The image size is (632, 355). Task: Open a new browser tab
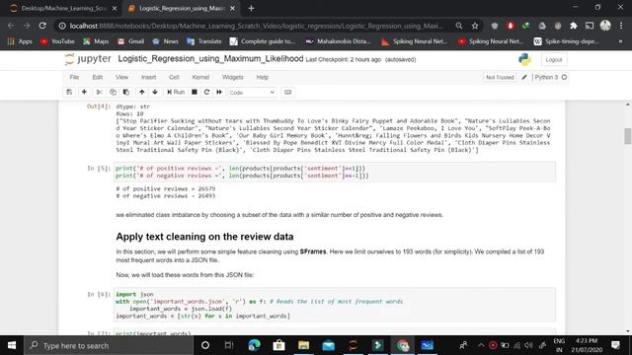(x=251, y=8)
